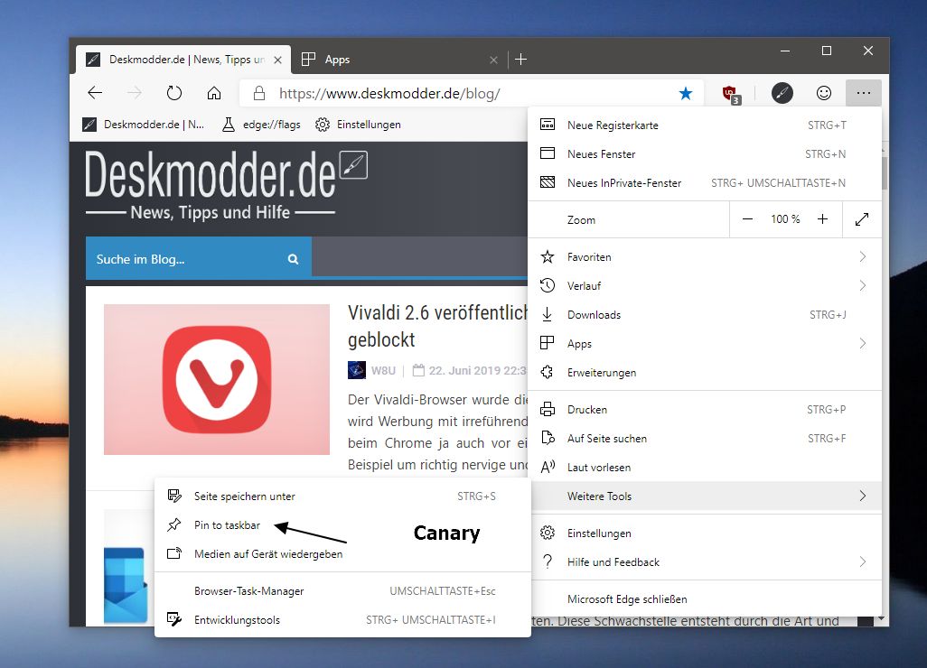Select Auf Seite suchen
927x668 pixels.
coord(705,438)
